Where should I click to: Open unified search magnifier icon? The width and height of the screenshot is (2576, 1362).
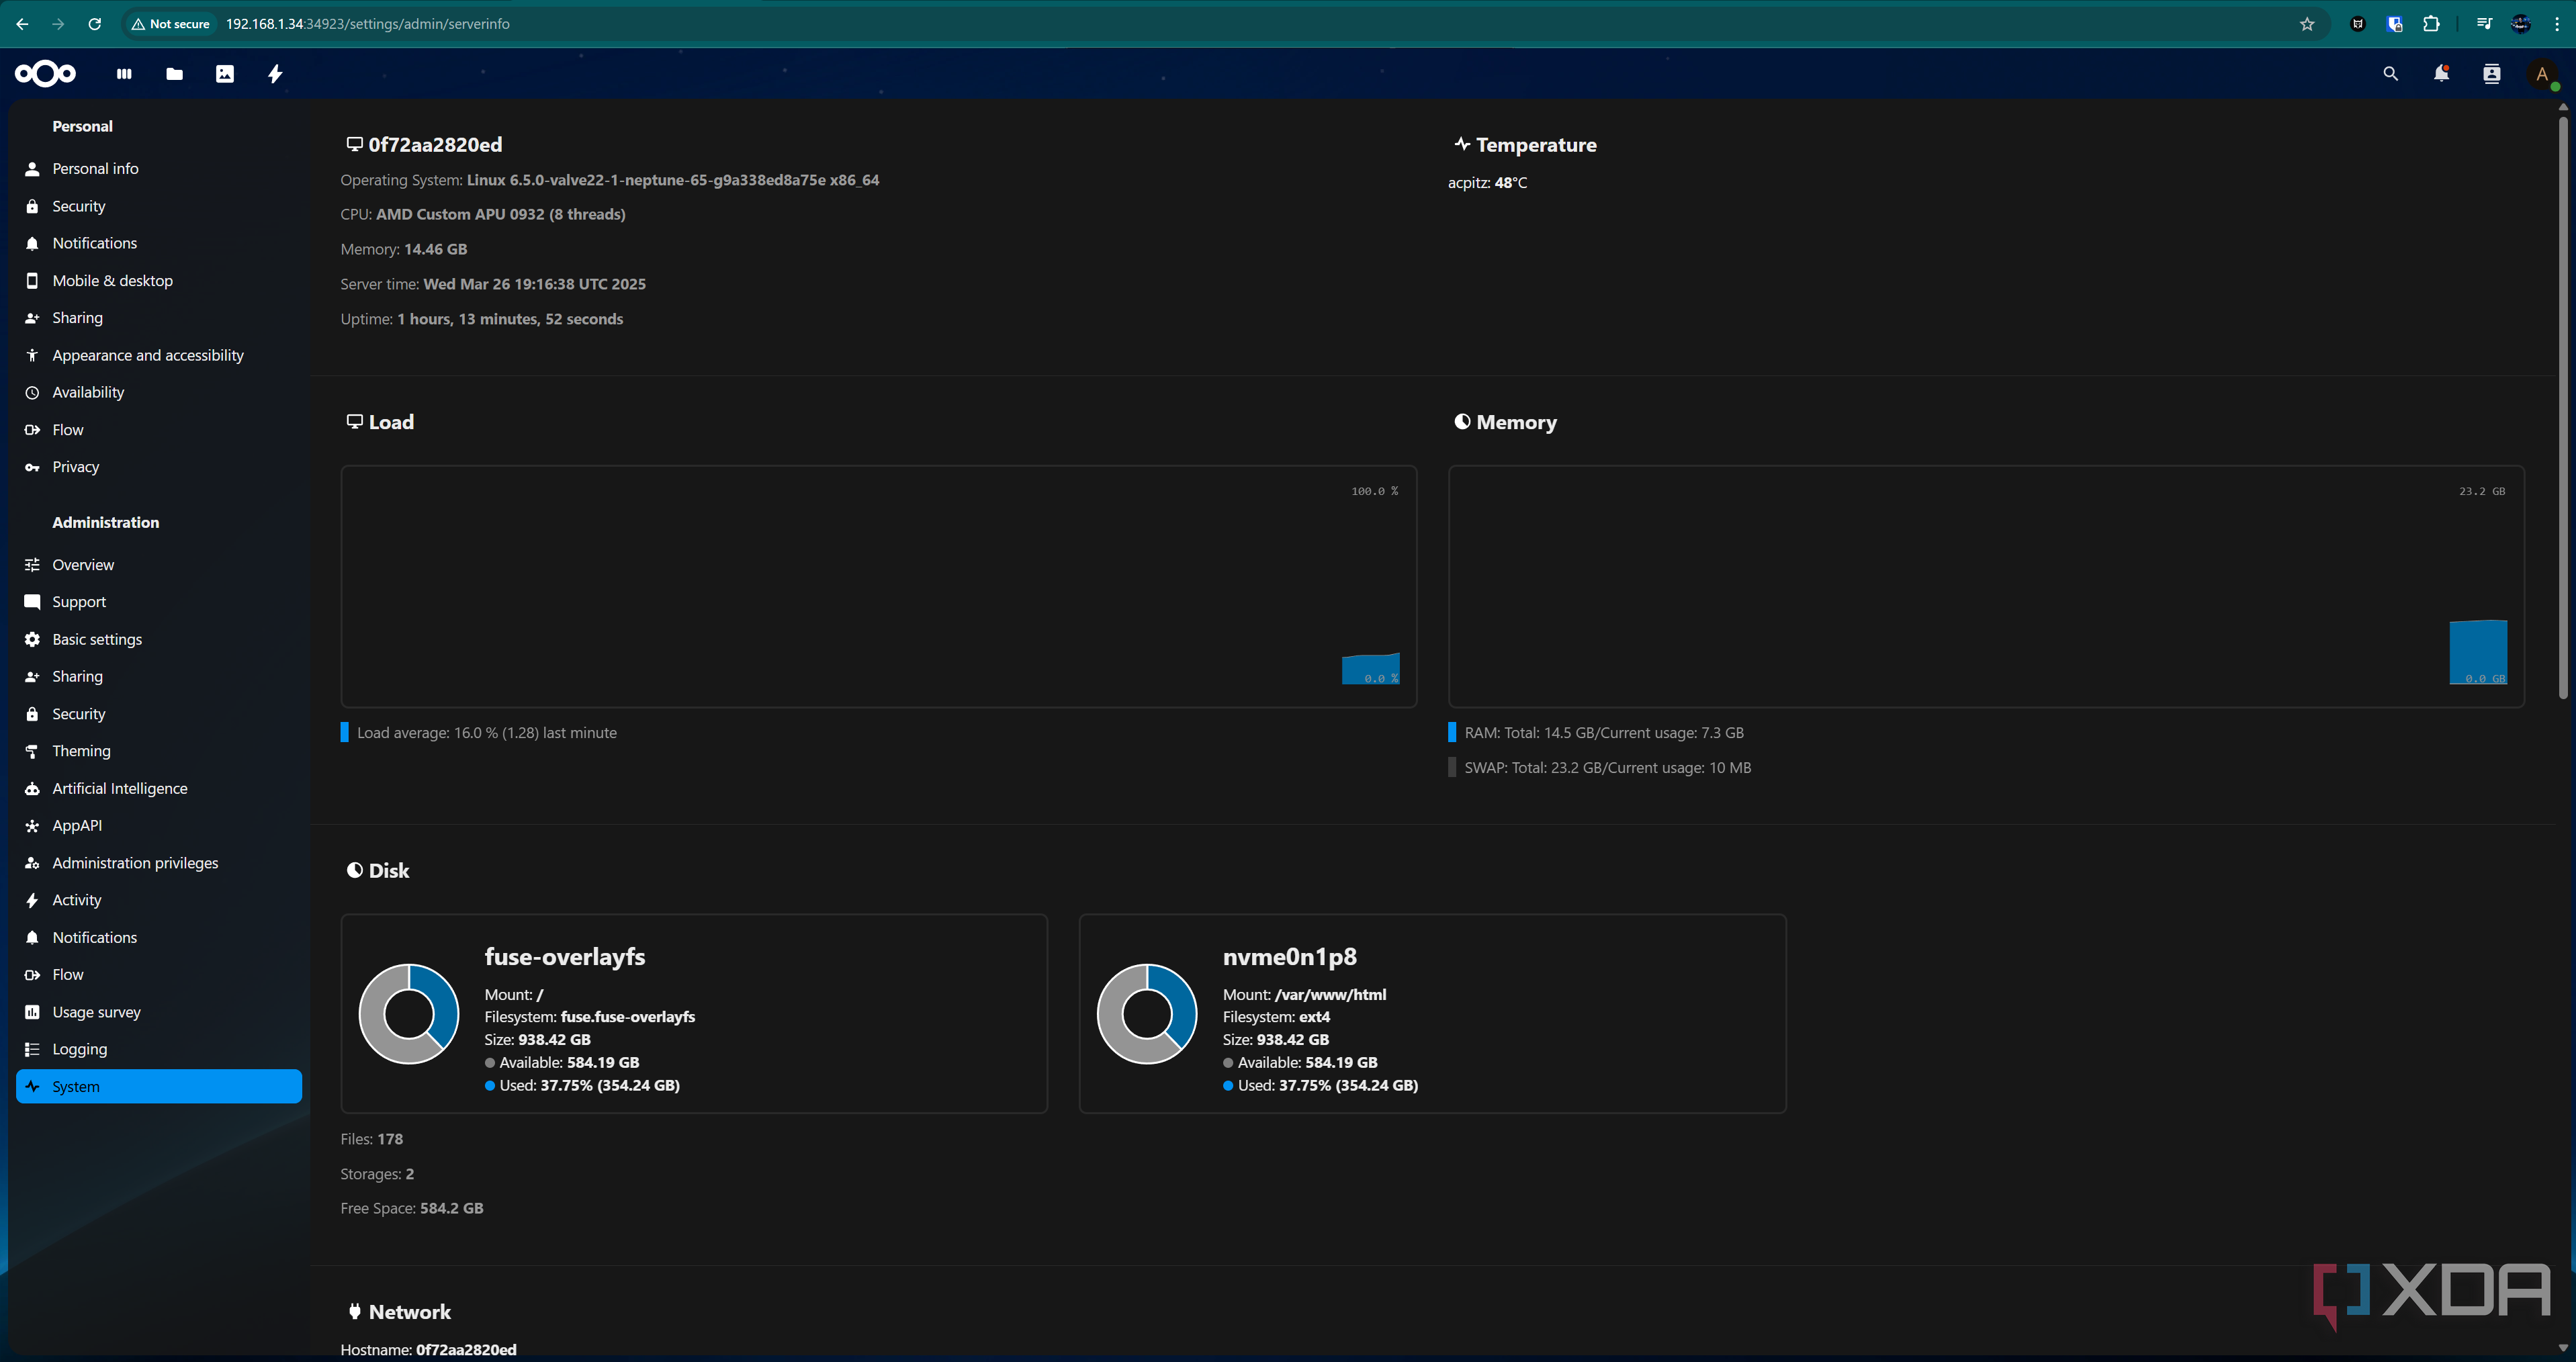coord(2391,74)
